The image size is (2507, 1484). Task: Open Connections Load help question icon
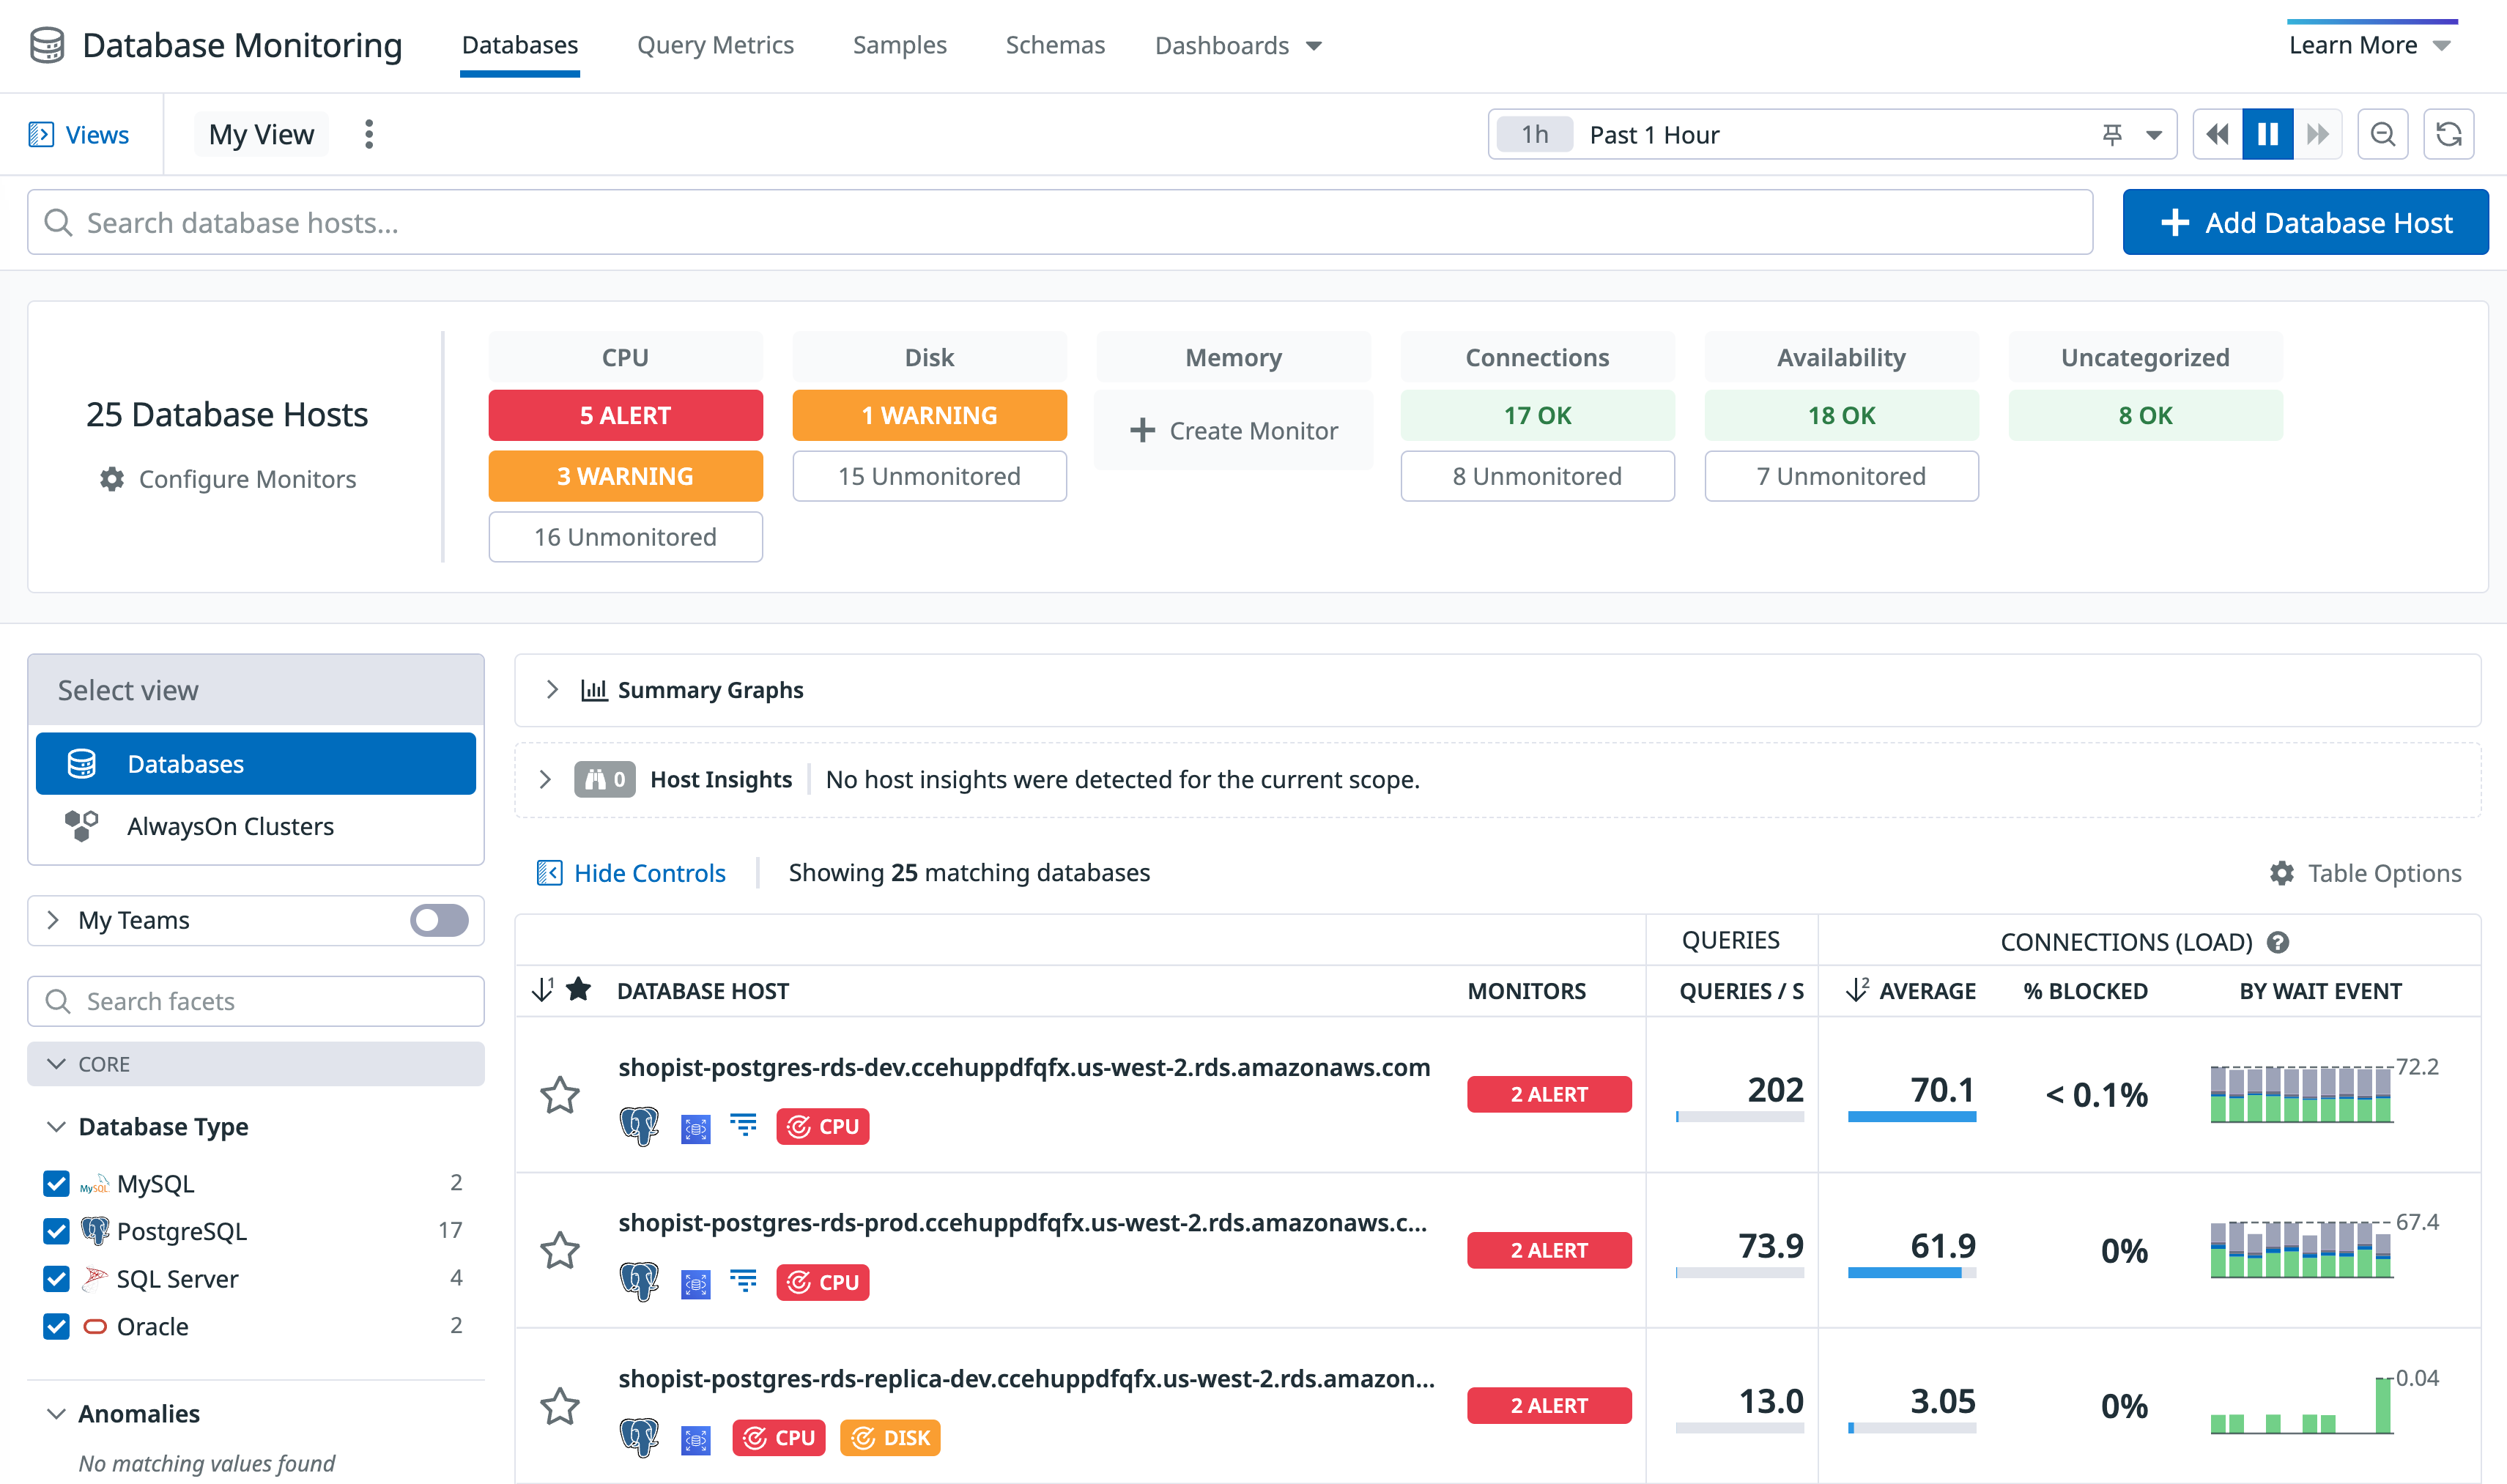(2278, 942)
